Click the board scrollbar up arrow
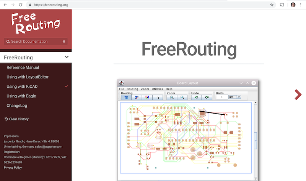Image resolution: width=306 pixels, height=181 pixels. (256, 103)
